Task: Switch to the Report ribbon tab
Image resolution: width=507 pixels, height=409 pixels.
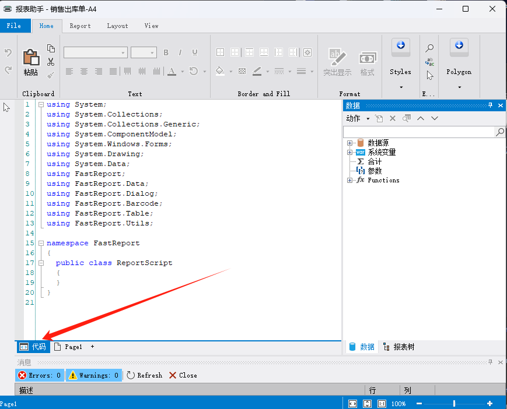Action: pos(80,26)
